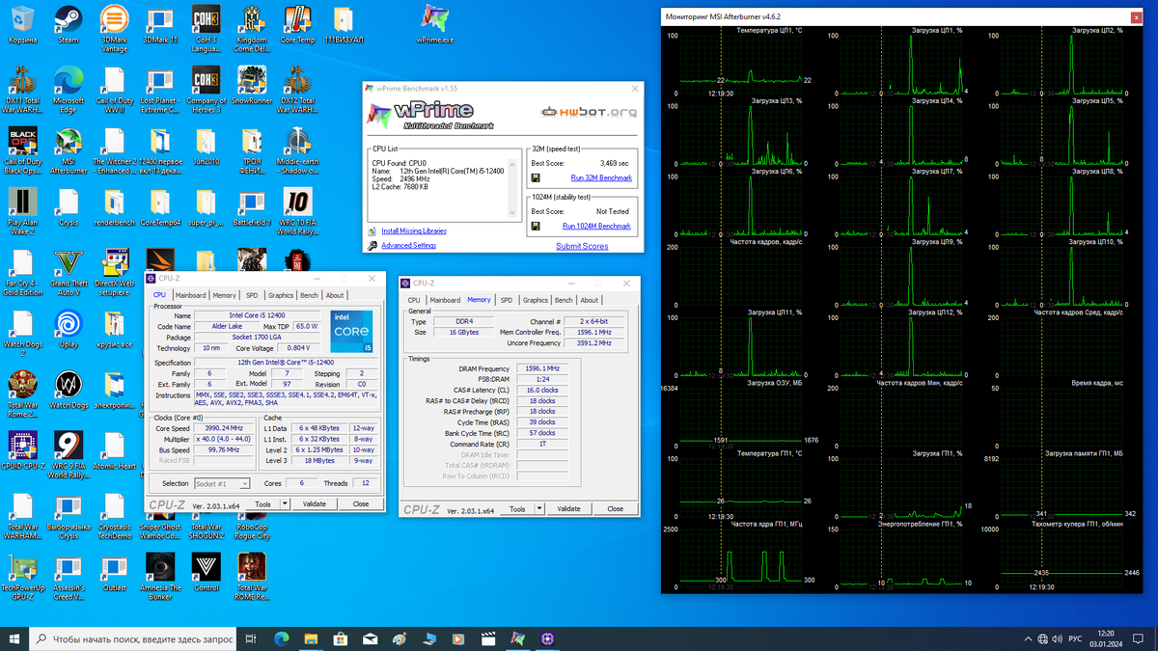Launch 3DMark Vantage from the desktop
This screenshot has width=1158, height=651.
click(x=114, y=20)
